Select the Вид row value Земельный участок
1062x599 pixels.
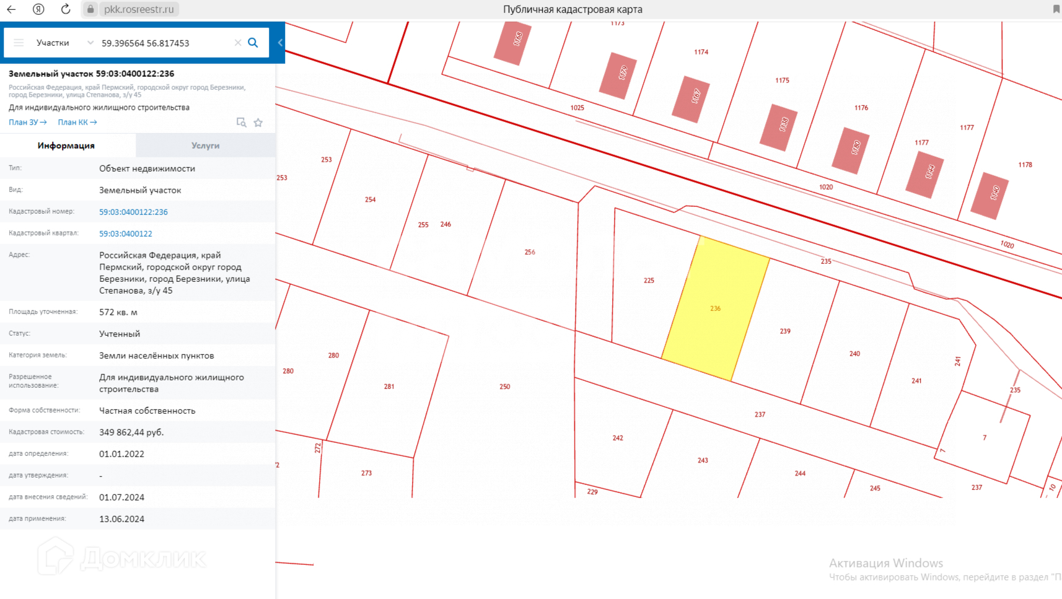pos(140,190)
